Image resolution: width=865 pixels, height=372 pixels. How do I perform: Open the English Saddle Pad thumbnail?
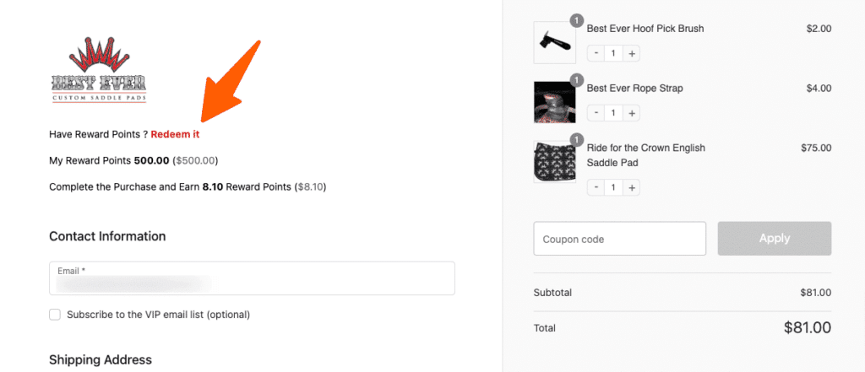click(555, 162)
